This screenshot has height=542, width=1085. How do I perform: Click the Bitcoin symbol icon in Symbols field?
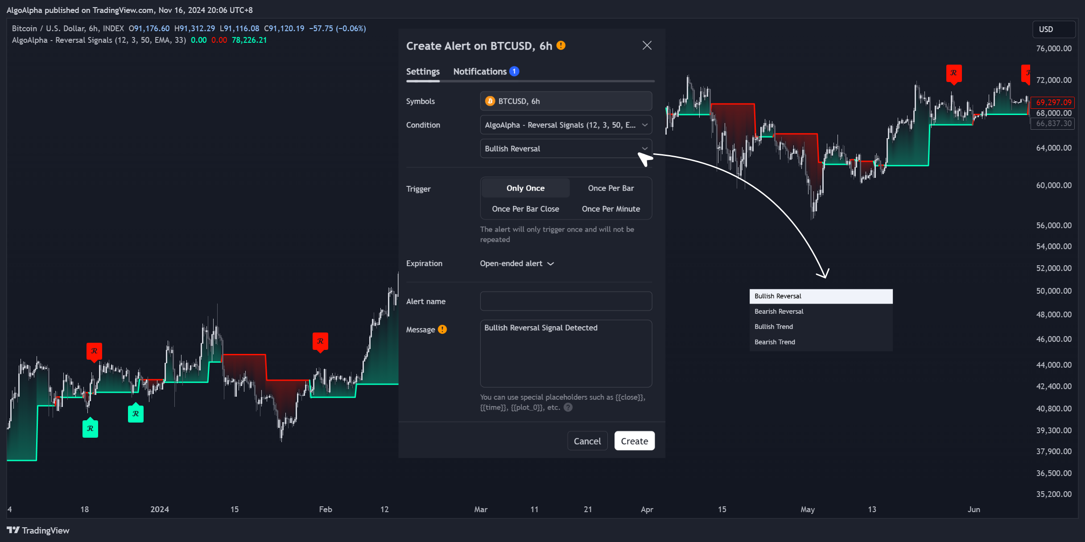[x=490, y=101]
